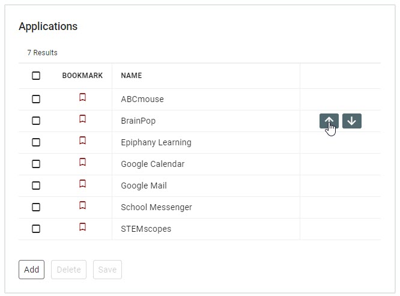
Task: Toggle the BrainPop bookmark icon
Action: point(82,119)
